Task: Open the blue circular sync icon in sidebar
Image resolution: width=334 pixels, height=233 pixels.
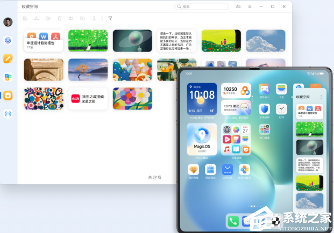Action: coord(8,40)
